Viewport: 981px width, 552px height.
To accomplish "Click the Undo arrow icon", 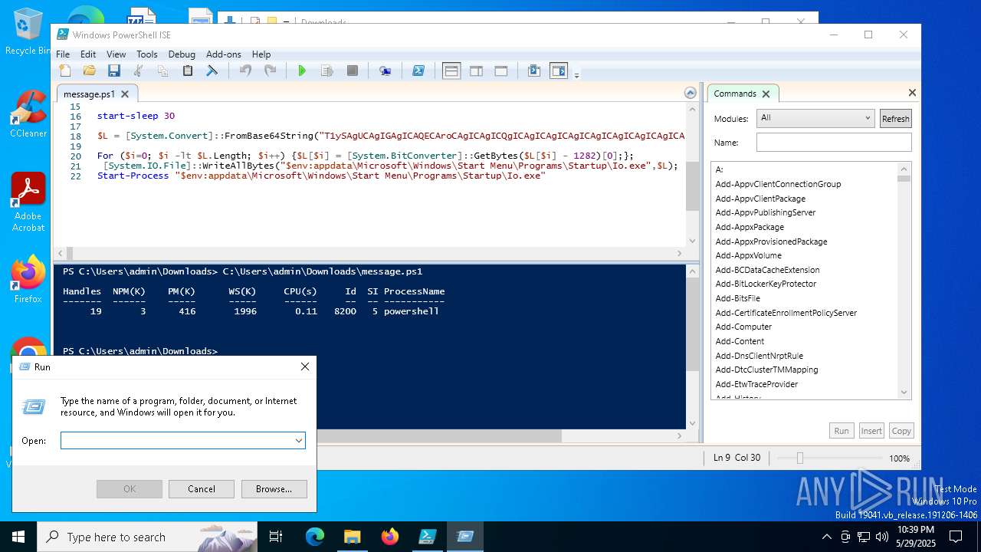I will pos(246,71).
